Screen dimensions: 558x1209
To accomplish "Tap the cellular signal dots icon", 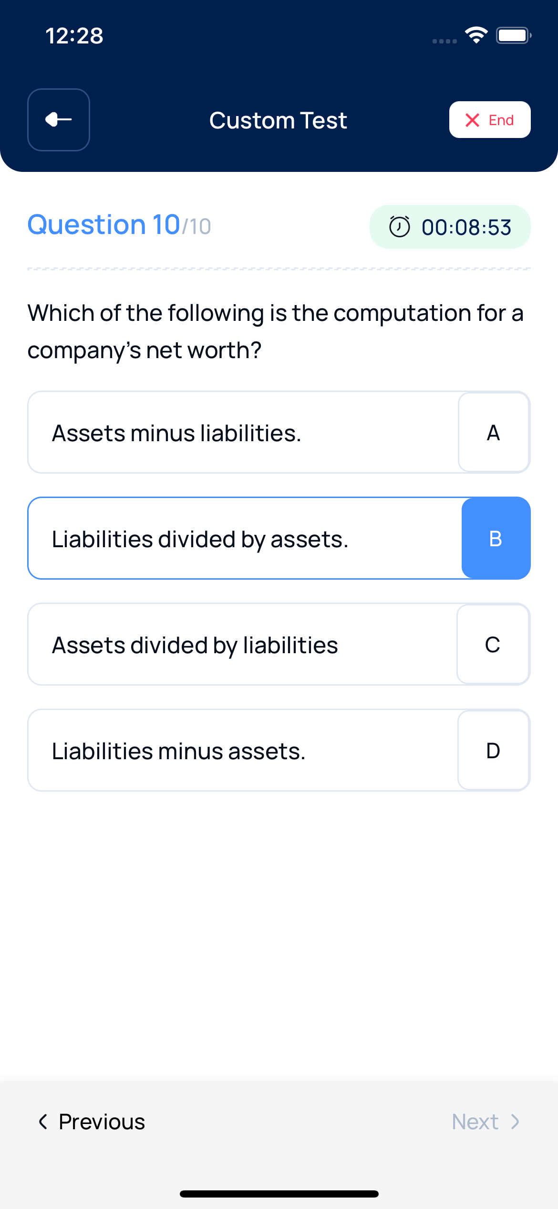I will (x=444, y=41).
